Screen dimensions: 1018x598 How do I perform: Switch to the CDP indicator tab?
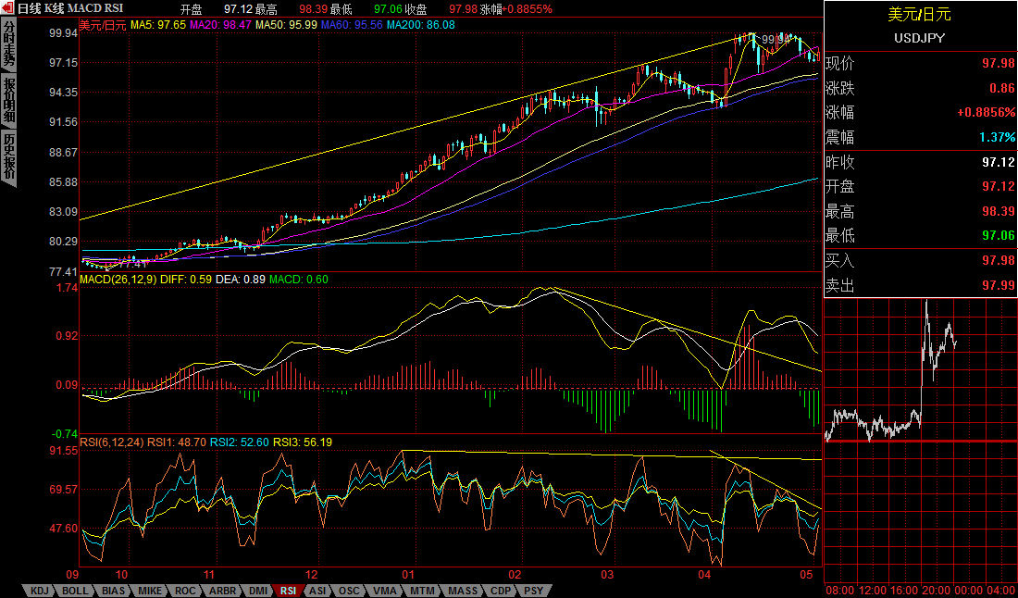501,591
